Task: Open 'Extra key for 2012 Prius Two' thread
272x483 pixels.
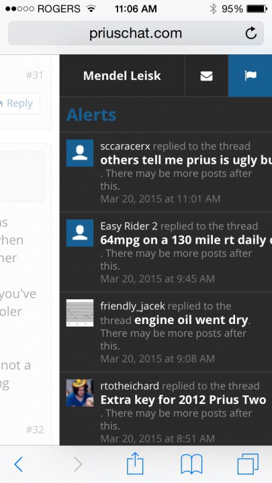Action: [x=183, y=400]
